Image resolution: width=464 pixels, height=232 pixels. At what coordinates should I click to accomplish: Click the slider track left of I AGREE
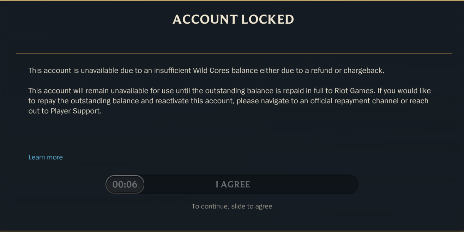(x=180, y=184)
